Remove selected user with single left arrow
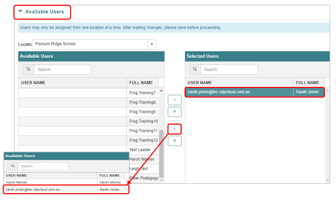 point(175,129)
